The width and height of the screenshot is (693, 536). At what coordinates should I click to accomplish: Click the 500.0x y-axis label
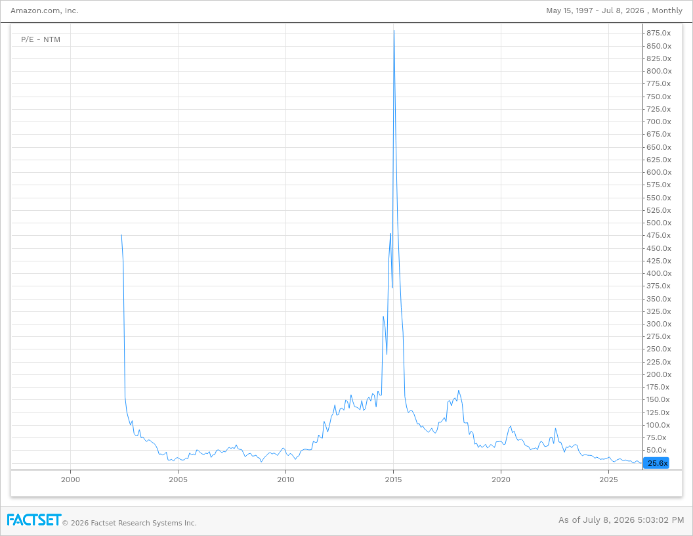tap(659, 223)
